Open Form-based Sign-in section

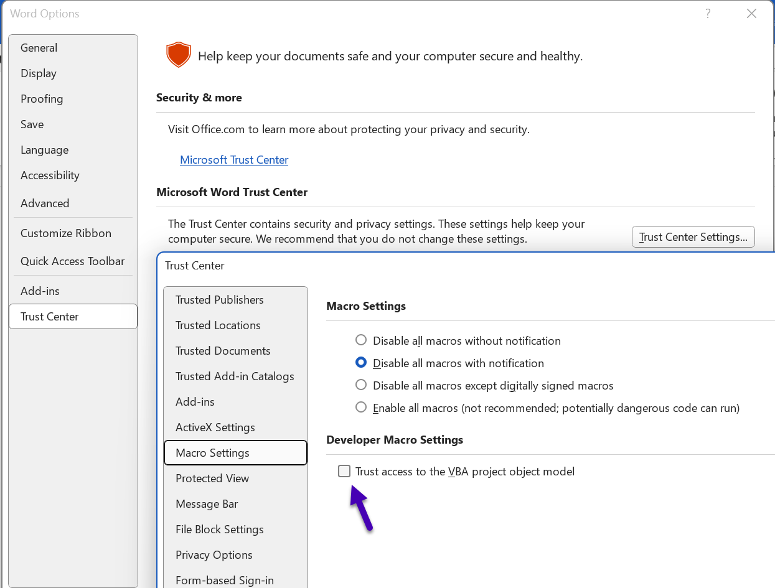(236, 580)
